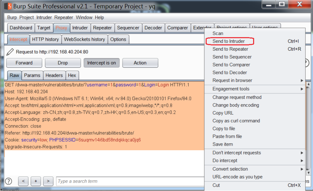This screenshot has width=313, height=191.
Task: Go to the previous search match with < button
Action: 23,181
